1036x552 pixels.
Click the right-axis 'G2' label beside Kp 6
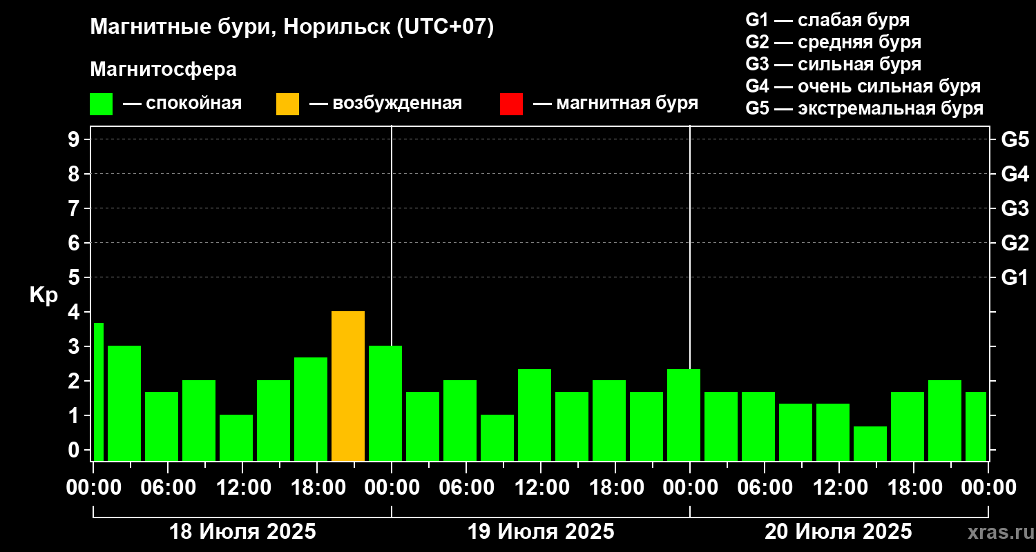(1015, 243)
